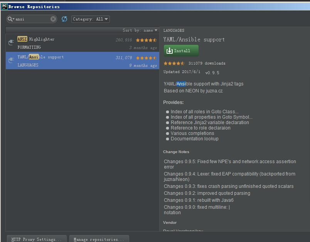Click the Changes 0.9.4 Lexer note
Image resolution: width=310 pixels, height=242 pixels.
[x=229, y=177]
